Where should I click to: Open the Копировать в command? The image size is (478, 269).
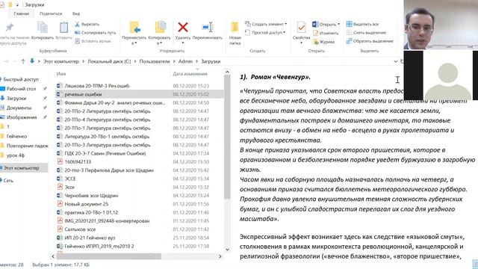pyautogui.click(x=159, y=33)
